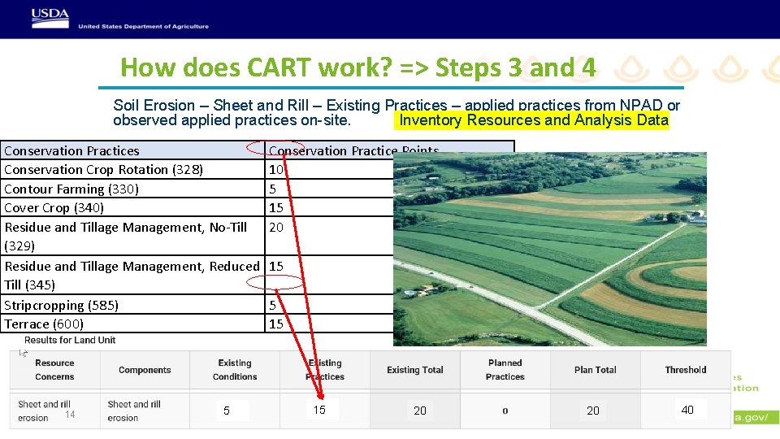
Task: Click the points value 15 for Cover Crop
Action: (276, 207)
